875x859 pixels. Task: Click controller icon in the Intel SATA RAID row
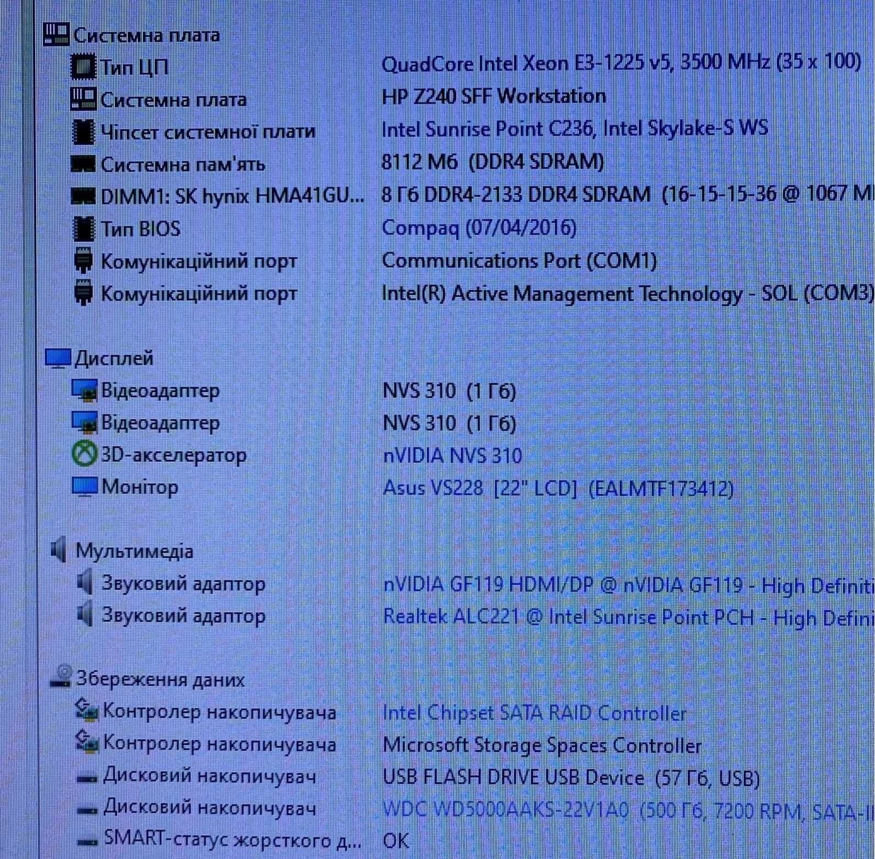87,710
